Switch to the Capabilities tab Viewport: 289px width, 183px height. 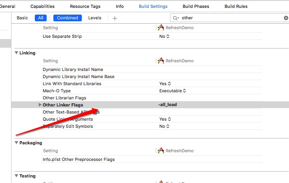pyautogui.click(x=42, y=6)
